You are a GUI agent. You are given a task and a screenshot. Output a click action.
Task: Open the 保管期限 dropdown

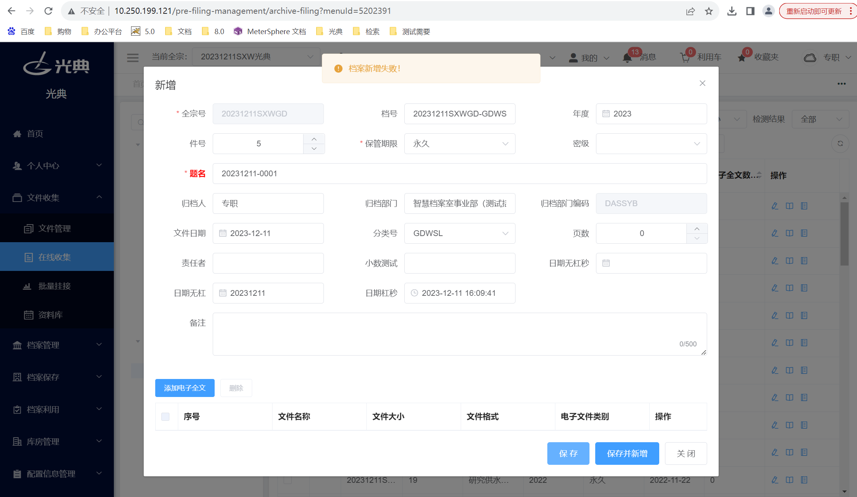(x=460, y=144)
